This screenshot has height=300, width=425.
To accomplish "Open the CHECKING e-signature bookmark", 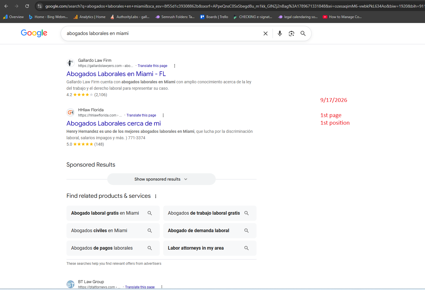I will coord(253,17).
